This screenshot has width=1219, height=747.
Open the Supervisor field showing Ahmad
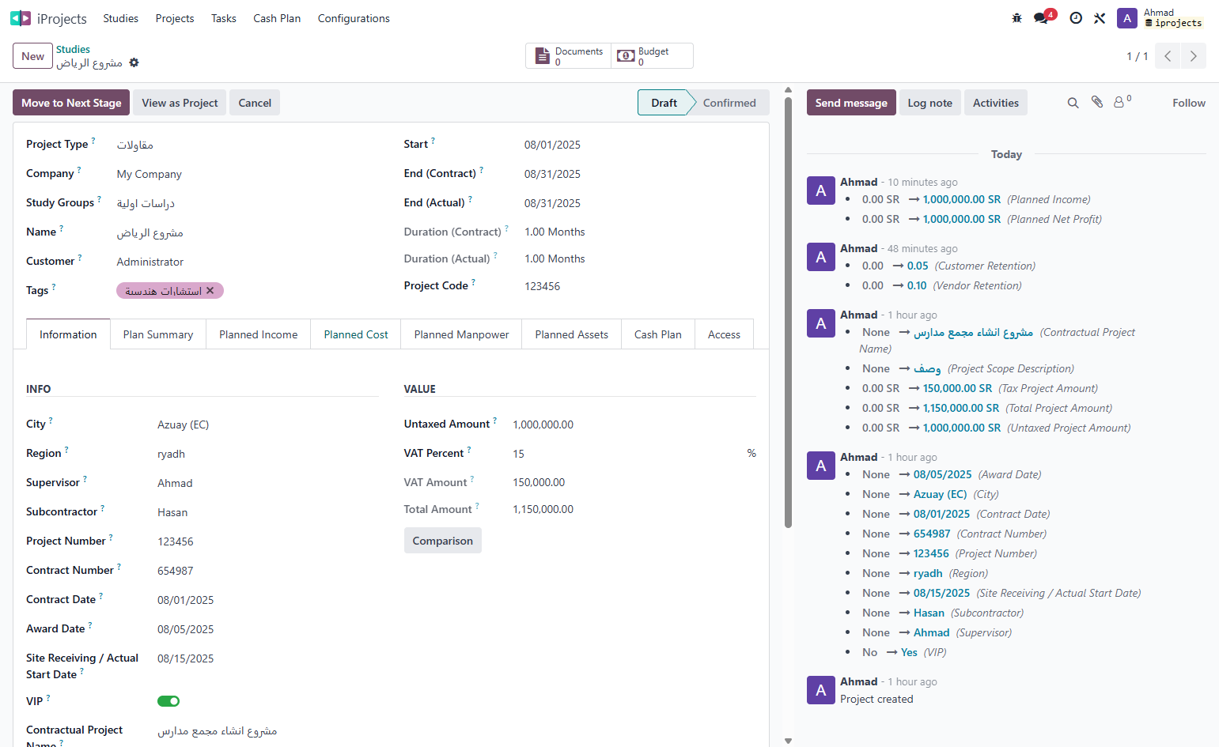point(267,483)
